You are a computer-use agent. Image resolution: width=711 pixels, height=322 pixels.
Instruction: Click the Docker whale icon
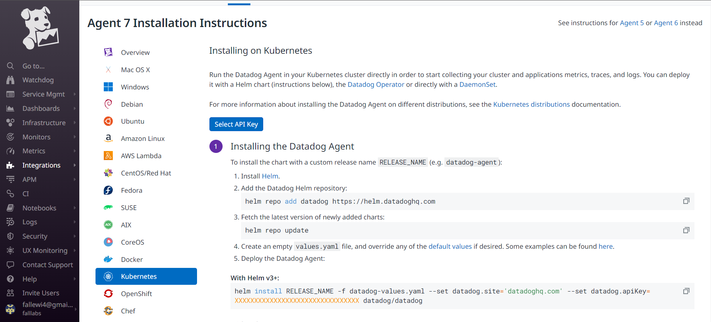point(108,259)
